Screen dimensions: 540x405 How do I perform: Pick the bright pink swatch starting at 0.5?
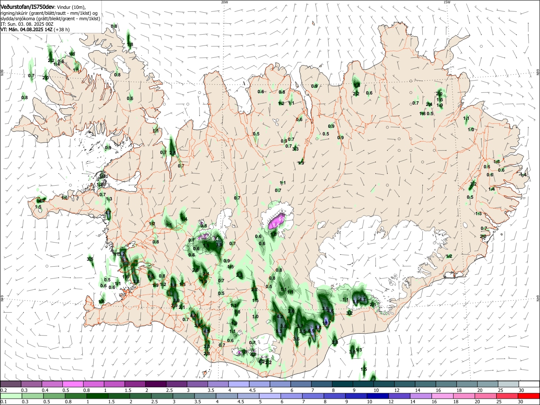(x=73, y=384)
